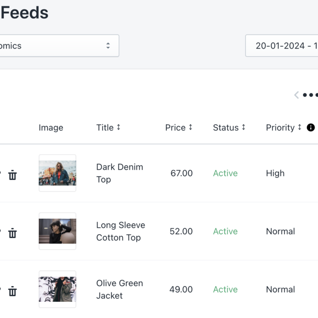This screenshot has height=318, width=318.
Task: Open the pagination ellipsis dots
Action: coord(310,95)
